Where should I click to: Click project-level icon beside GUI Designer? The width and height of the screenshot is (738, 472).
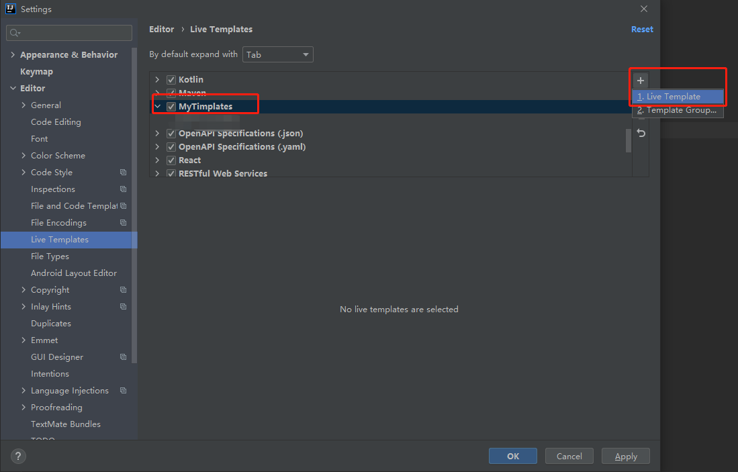point(124,357)
